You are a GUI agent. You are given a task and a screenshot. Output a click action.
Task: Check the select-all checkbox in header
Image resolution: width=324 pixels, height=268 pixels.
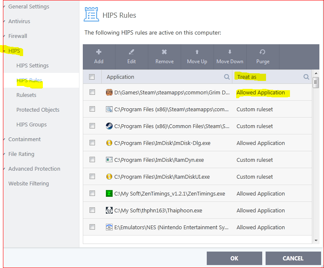point(92,77)
